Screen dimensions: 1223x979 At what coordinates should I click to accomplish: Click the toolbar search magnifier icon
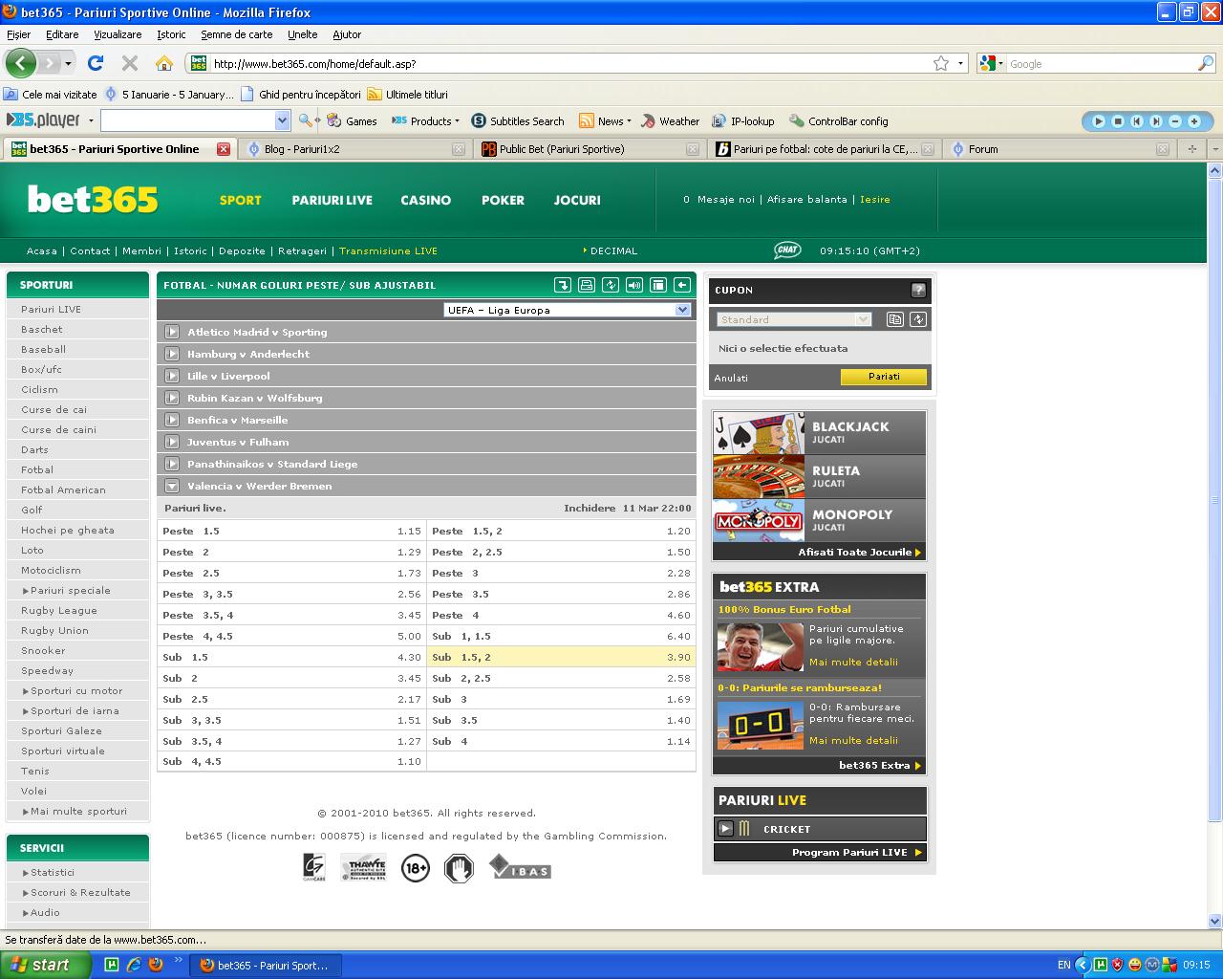point(306,120)
